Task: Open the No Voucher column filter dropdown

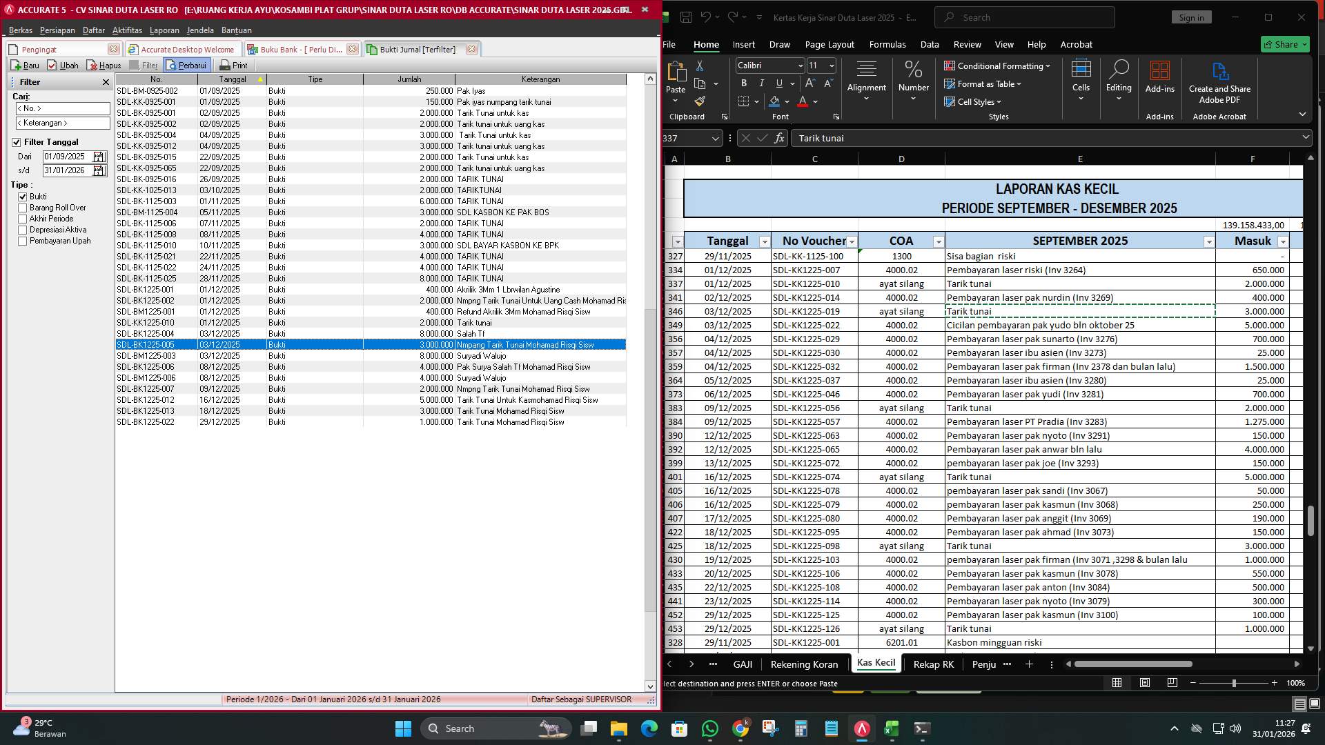Action: 852,241
